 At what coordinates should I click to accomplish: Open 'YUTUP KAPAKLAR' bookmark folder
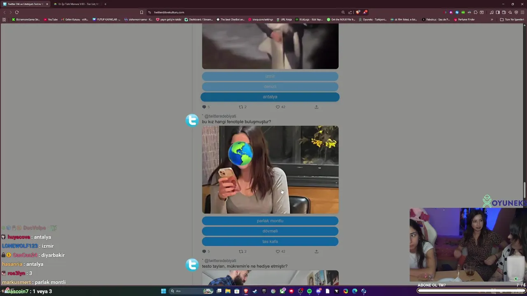point(106,19)
